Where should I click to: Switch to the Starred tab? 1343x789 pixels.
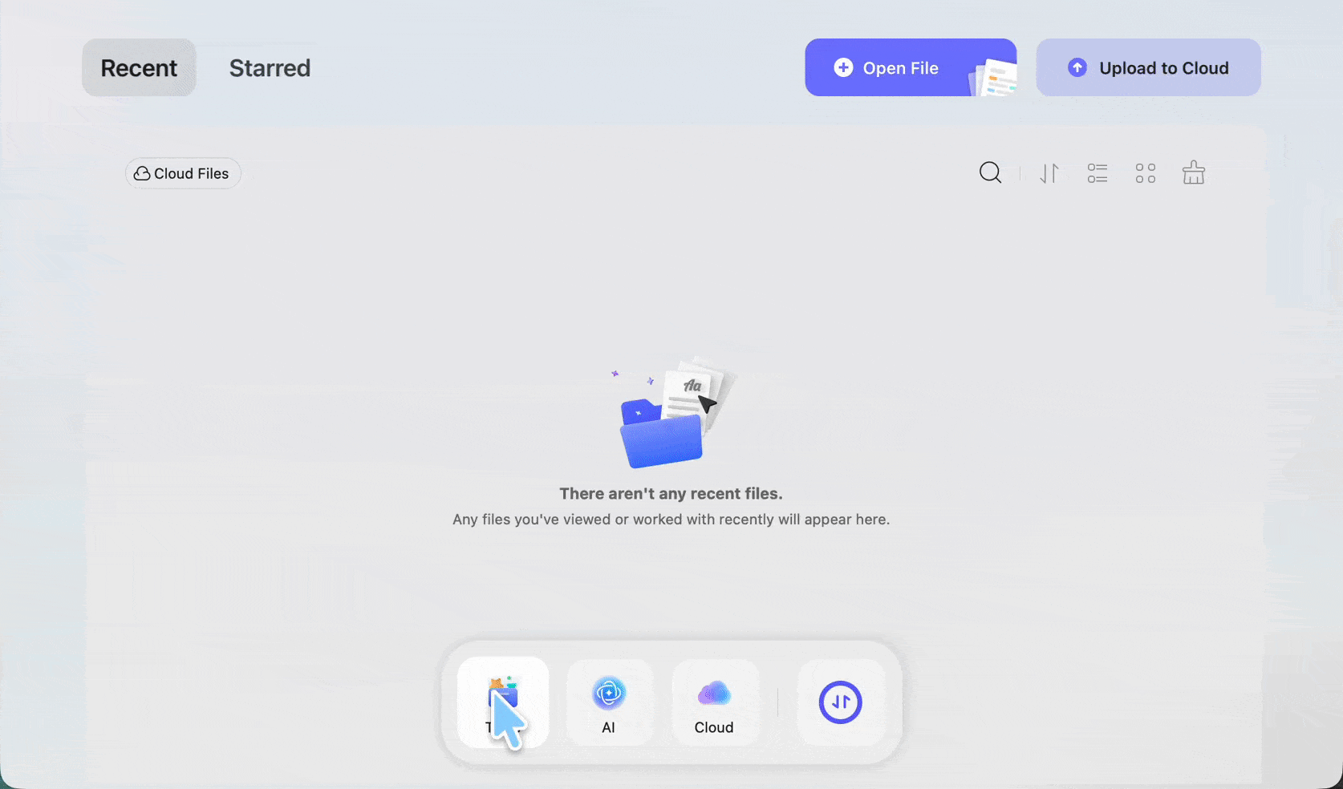[270, 67]
